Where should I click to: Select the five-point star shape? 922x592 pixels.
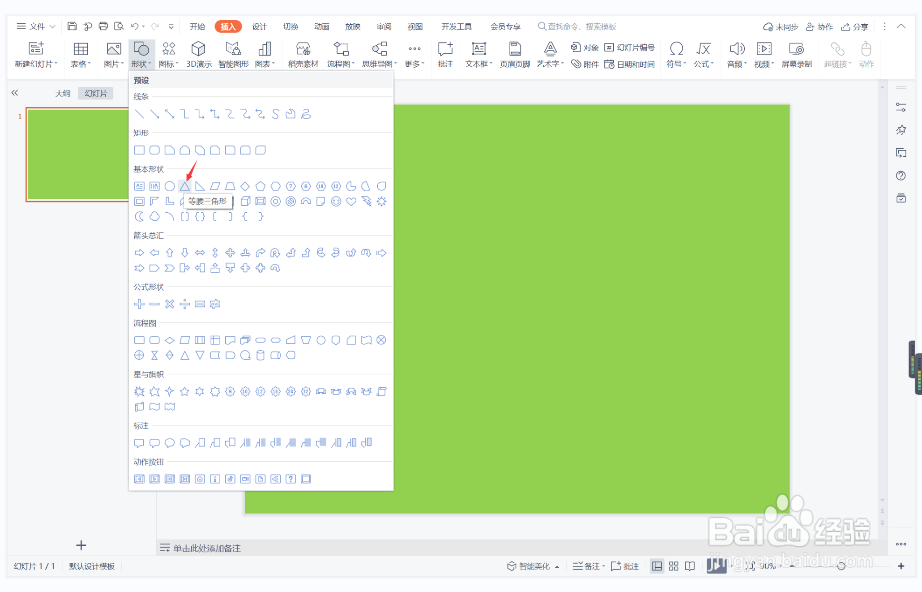(185, 391)
